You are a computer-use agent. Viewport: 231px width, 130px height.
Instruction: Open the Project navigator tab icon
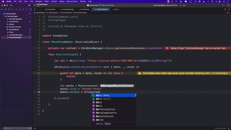[2, 9]
